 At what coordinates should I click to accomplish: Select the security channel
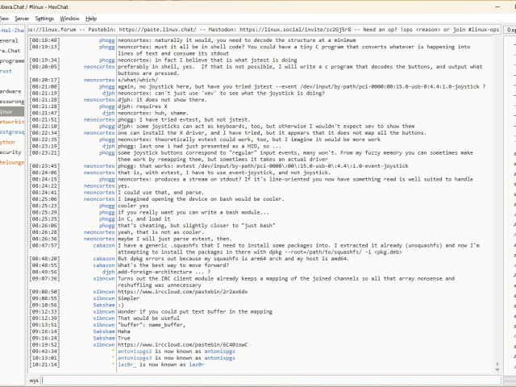tap(10, 152)
